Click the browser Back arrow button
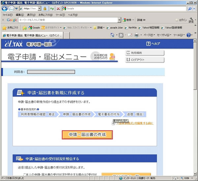The width and height of the screenshot is (198, 181). click(5, 9)
